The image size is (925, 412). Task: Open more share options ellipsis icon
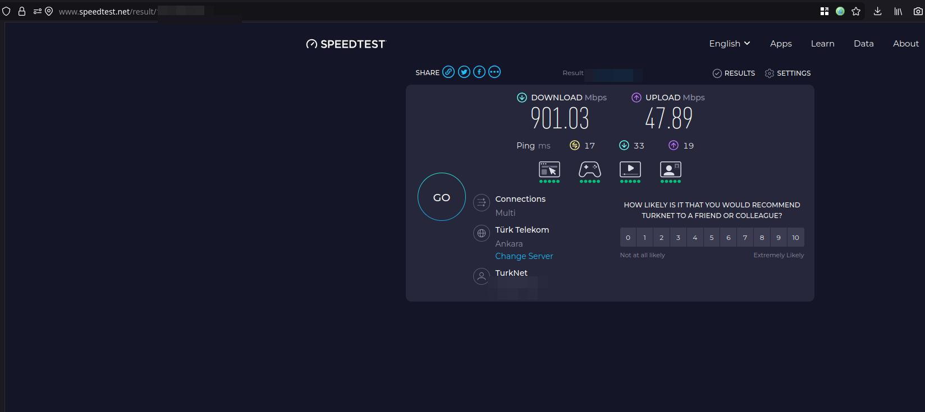click(494, 72)
